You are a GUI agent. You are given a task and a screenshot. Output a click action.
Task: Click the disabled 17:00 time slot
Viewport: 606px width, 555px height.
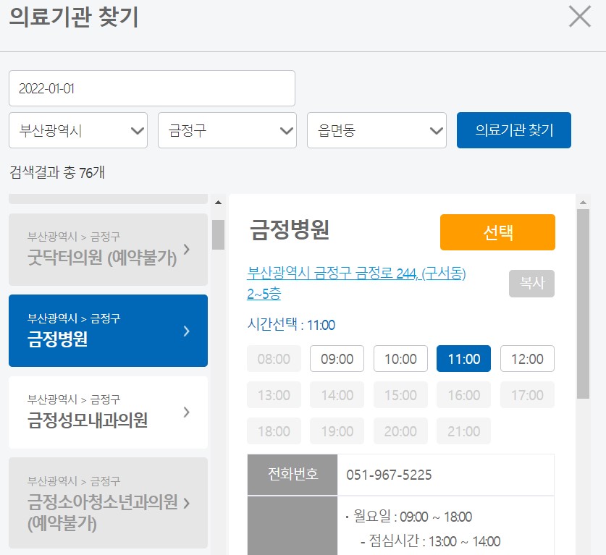[x=527, y=394]
